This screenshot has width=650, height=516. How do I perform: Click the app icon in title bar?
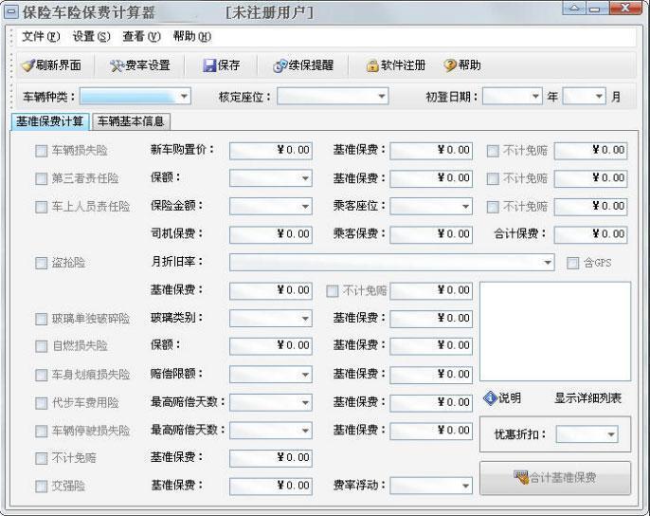(x=11, y=12)
